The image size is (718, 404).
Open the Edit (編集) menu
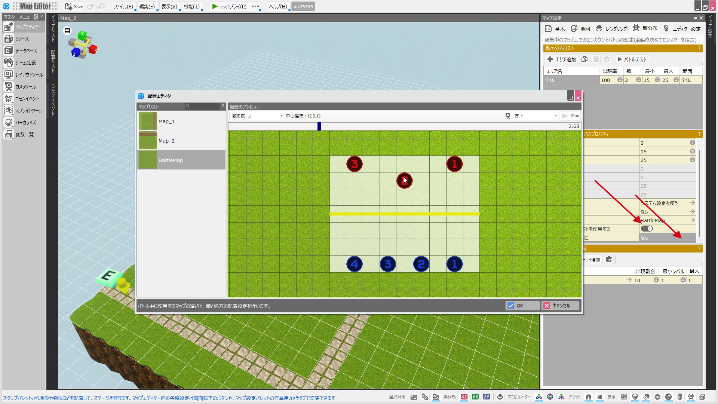pos(147,6)
